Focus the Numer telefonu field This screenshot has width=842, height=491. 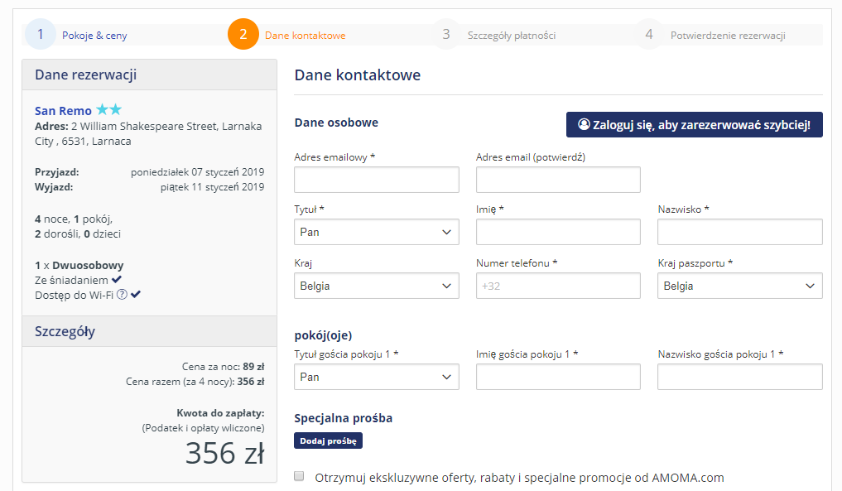(558, 286)
